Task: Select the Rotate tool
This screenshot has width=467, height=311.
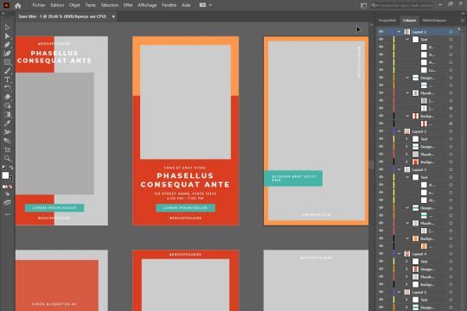Action: pyautogui.click(x=7, y=88)
